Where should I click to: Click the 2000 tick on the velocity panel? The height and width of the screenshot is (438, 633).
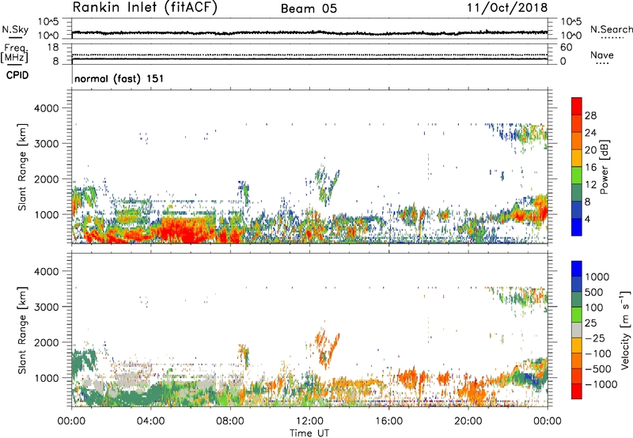click(x=47, y=342)
